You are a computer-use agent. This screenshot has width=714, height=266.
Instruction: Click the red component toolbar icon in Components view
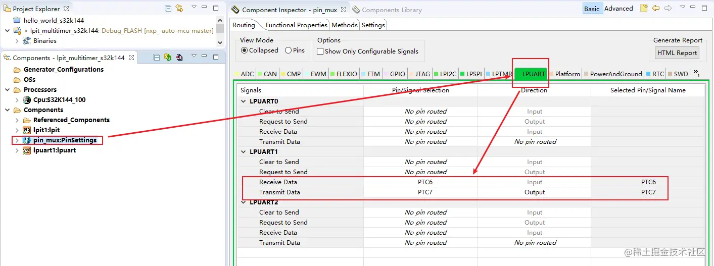[x=179, y=58]
